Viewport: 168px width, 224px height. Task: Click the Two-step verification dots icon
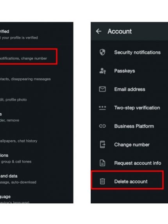coord(102,108)
